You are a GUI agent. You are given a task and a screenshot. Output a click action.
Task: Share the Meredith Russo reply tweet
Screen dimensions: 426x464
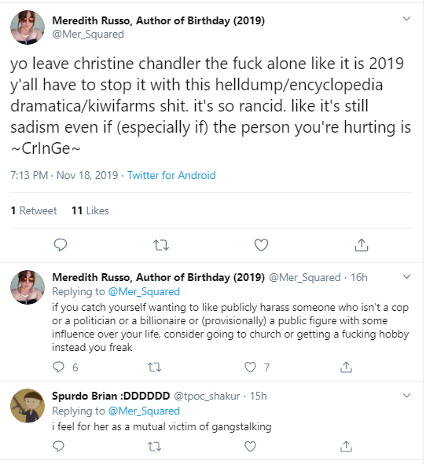(x=346, y=367)
